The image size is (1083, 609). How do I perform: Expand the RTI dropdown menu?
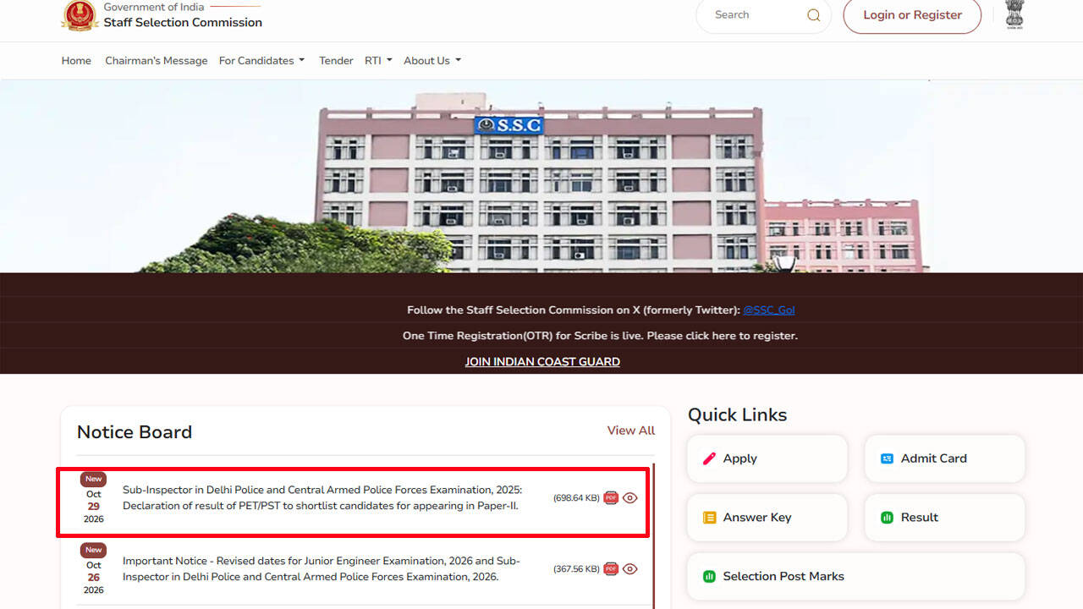point(378,61)
